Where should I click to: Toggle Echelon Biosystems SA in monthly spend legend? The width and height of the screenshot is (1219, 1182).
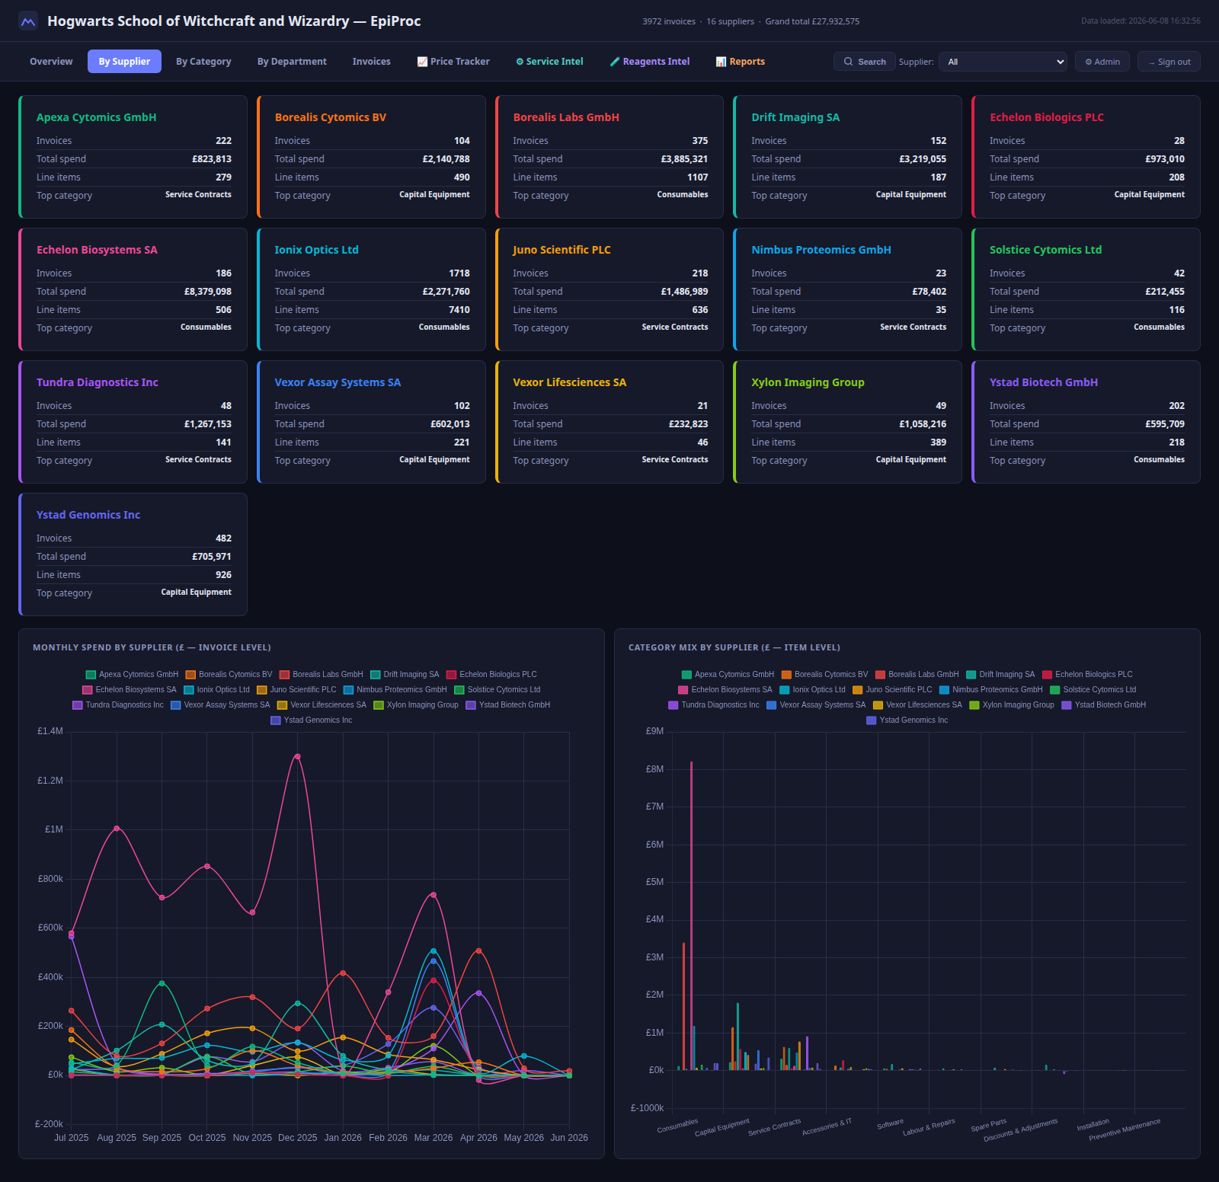[130, 690]
